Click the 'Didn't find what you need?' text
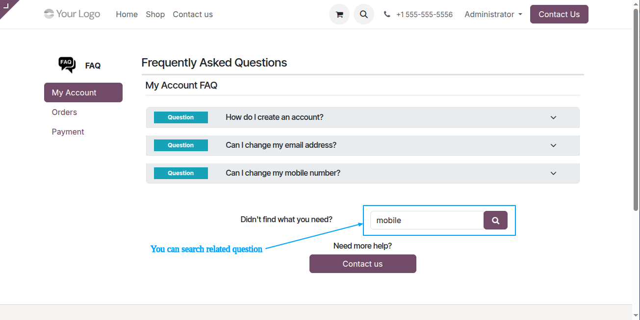 pos(286,219)
